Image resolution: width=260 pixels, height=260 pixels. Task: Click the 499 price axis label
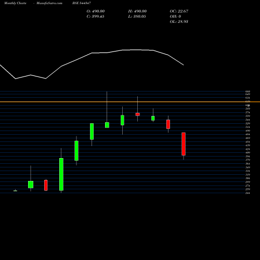[248, 131]
